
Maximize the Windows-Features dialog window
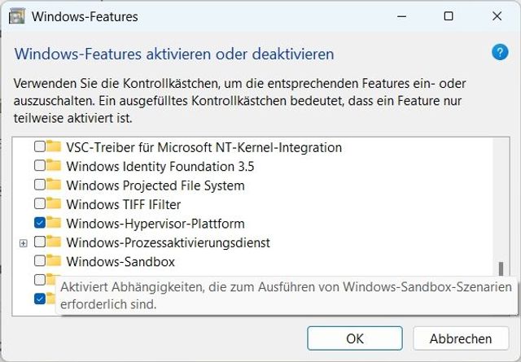(449, 16)
